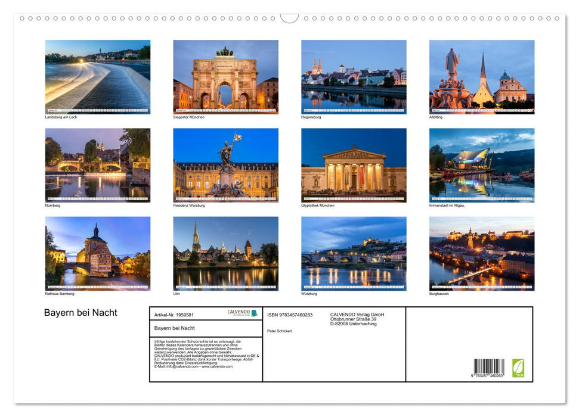Click the Landsberg am Lech thumbnail image
Viewport: 579px width, 417px height.
coord(97,74)
